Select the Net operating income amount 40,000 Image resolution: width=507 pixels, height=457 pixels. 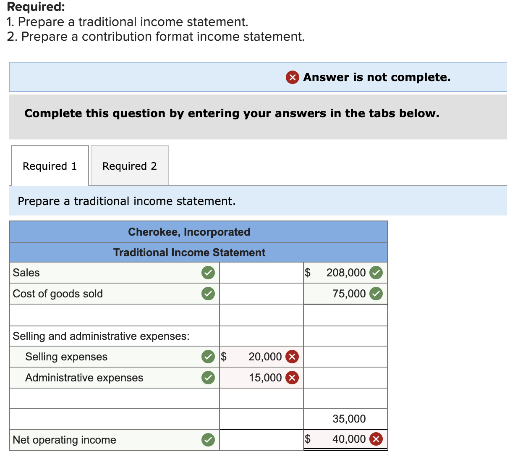345,439
